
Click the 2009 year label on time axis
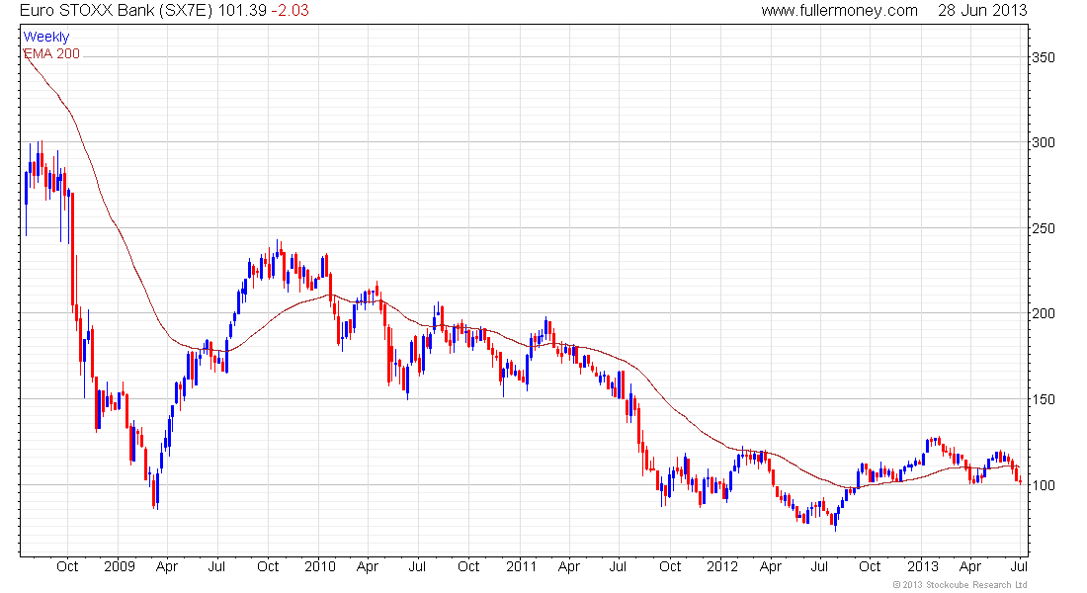(x=120, y=566)
